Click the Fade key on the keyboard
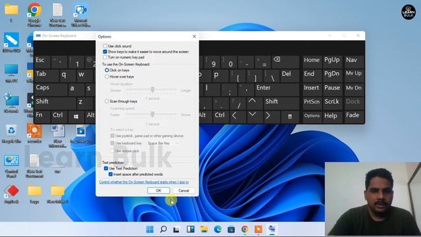Screen dimensions: 421x237 (x=354, y=117)
